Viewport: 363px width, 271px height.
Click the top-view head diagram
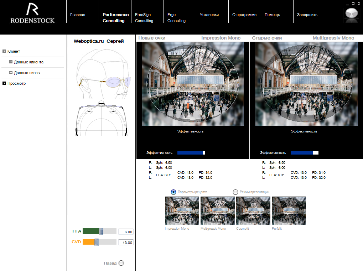click(x=102, y=118)
